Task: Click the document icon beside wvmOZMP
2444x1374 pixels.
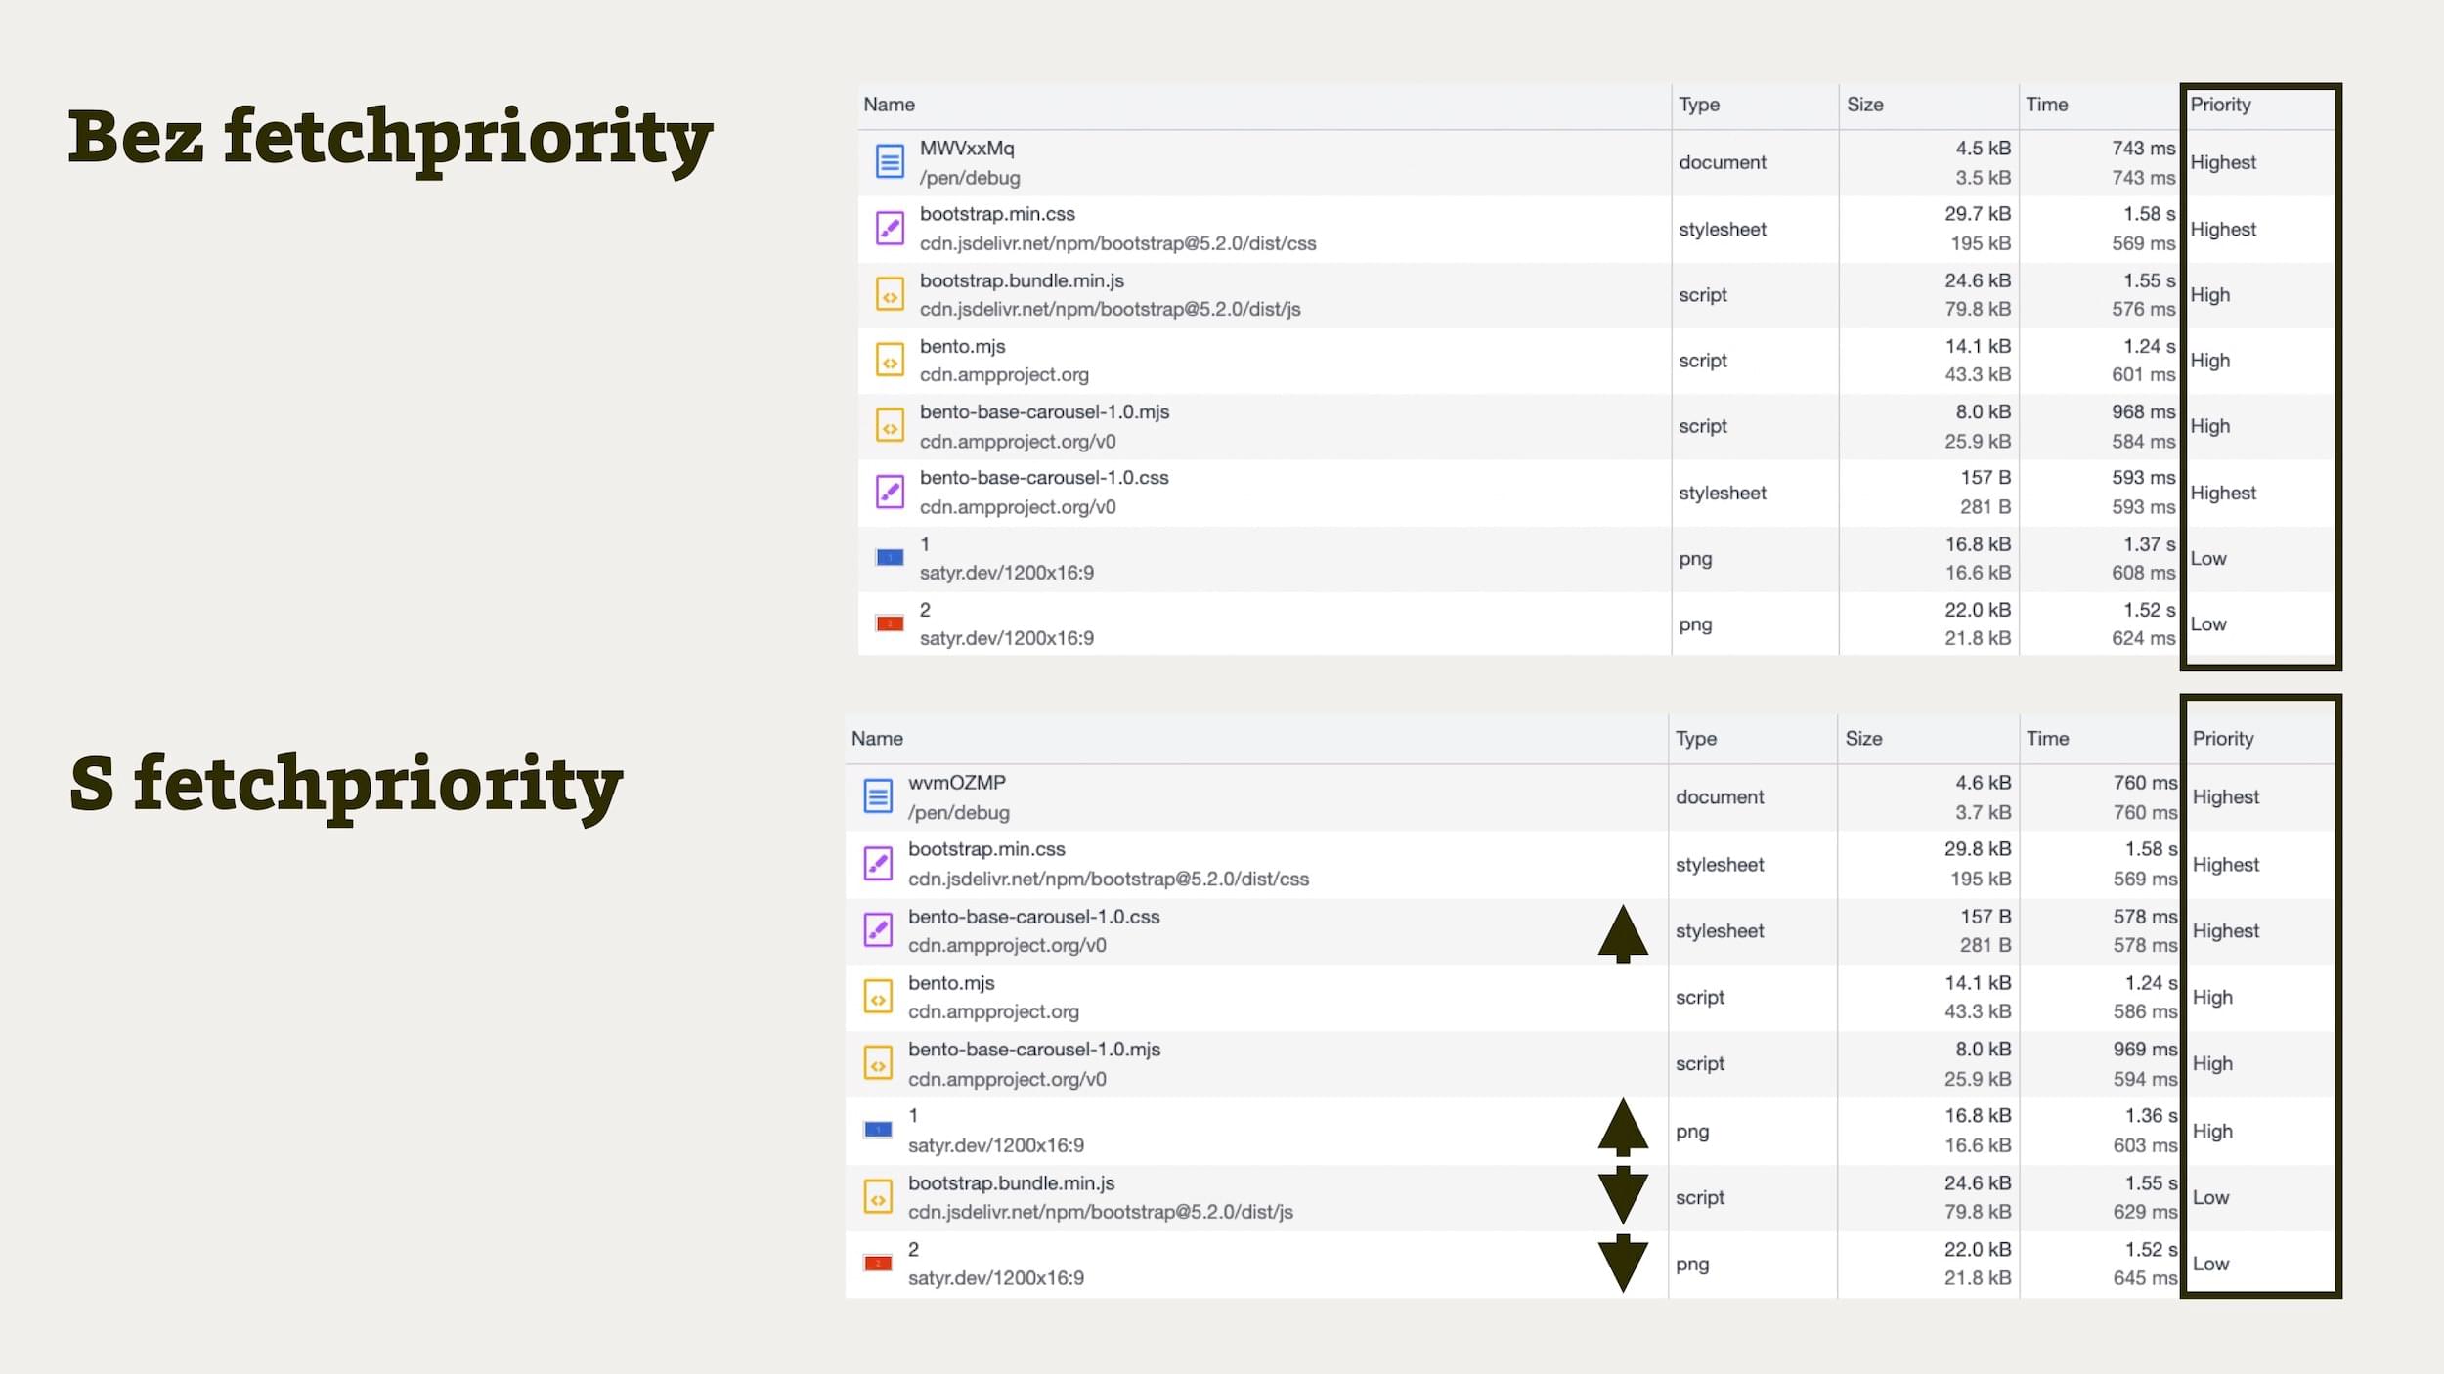Action: tap(878, 795)
